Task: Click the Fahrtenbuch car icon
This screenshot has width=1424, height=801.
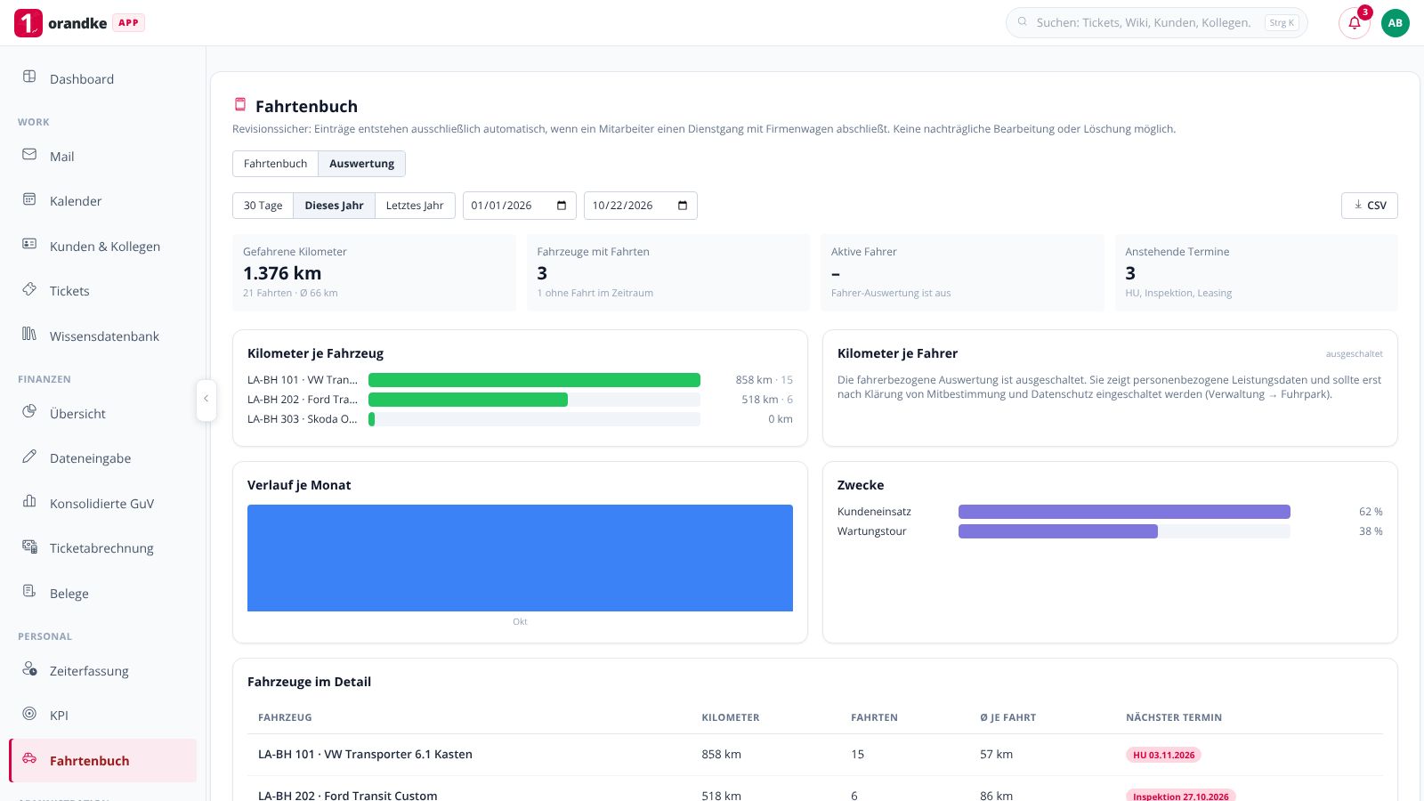Action: coord(29,758)
